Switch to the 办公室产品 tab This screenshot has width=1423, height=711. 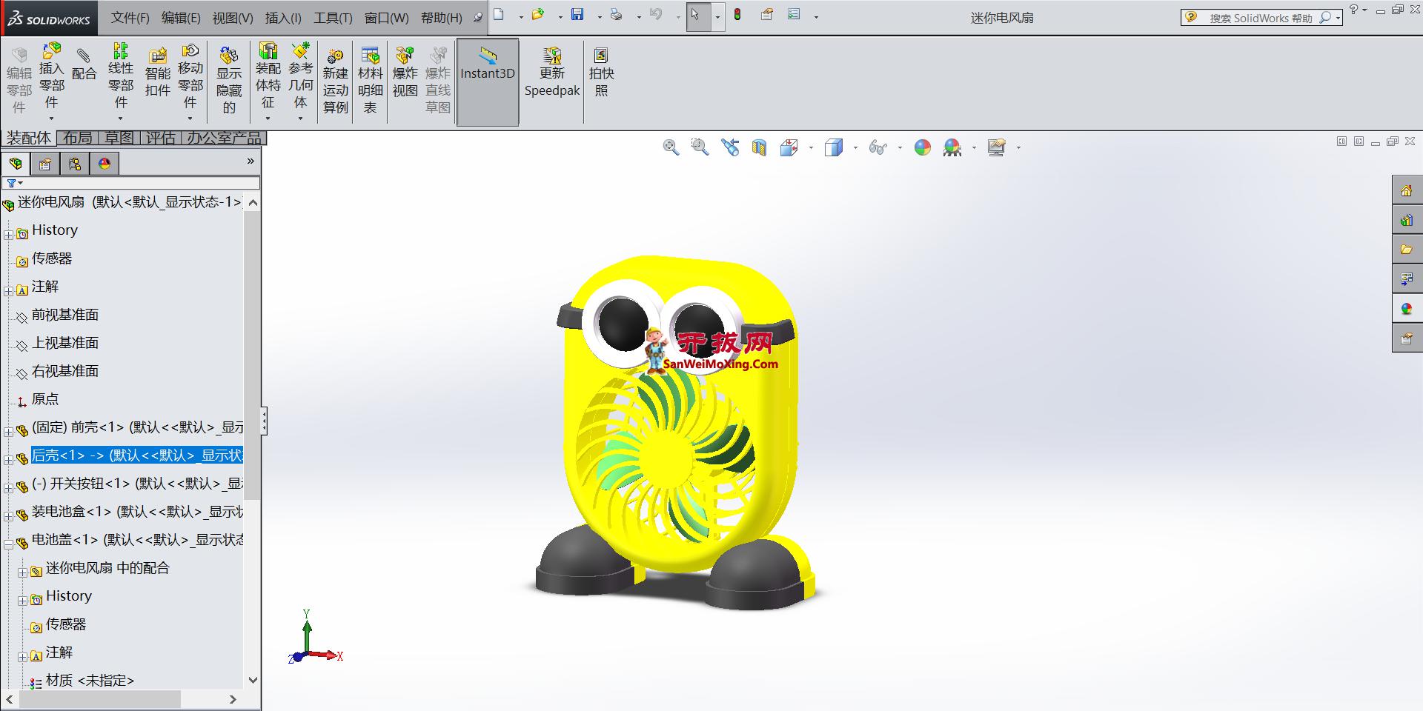coord(224,138)
